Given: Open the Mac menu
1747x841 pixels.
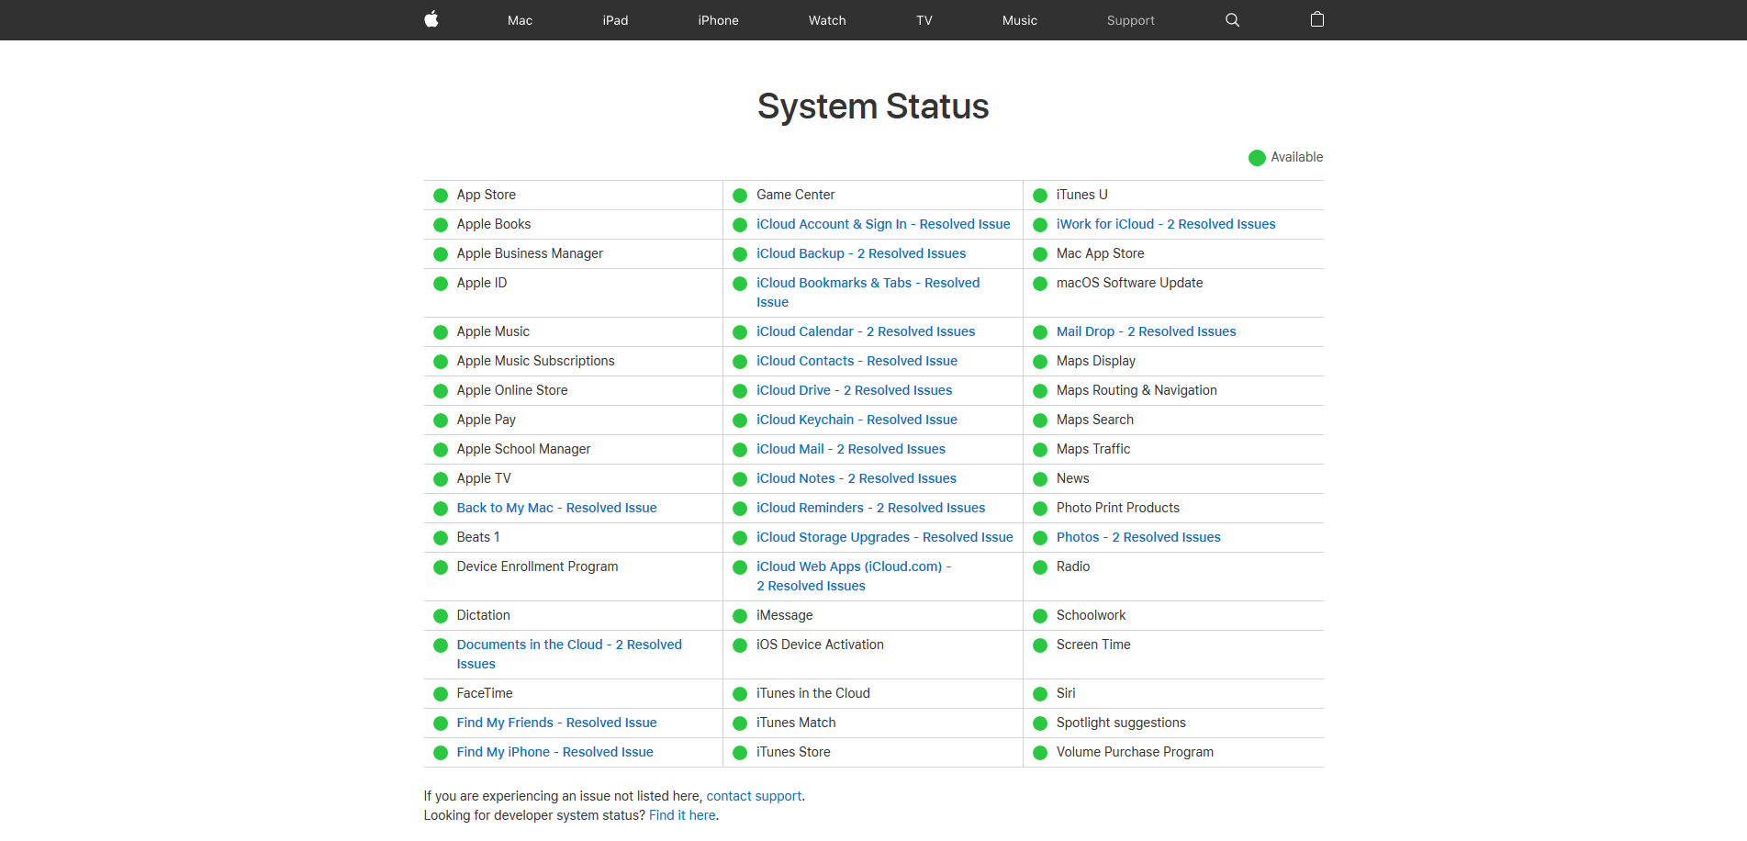Looking at the screenshot, I should 520,20.
